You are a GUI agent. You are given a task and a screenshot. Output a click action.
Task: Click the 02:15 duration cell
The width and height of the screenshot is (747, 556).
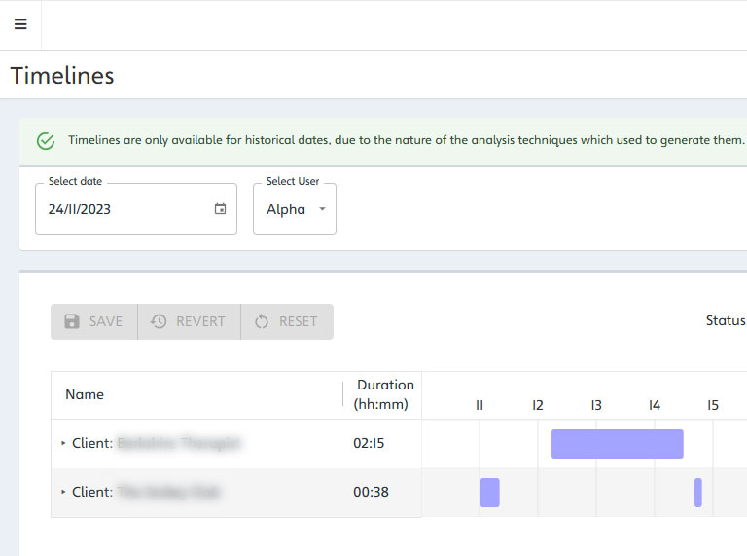[370, 443]
